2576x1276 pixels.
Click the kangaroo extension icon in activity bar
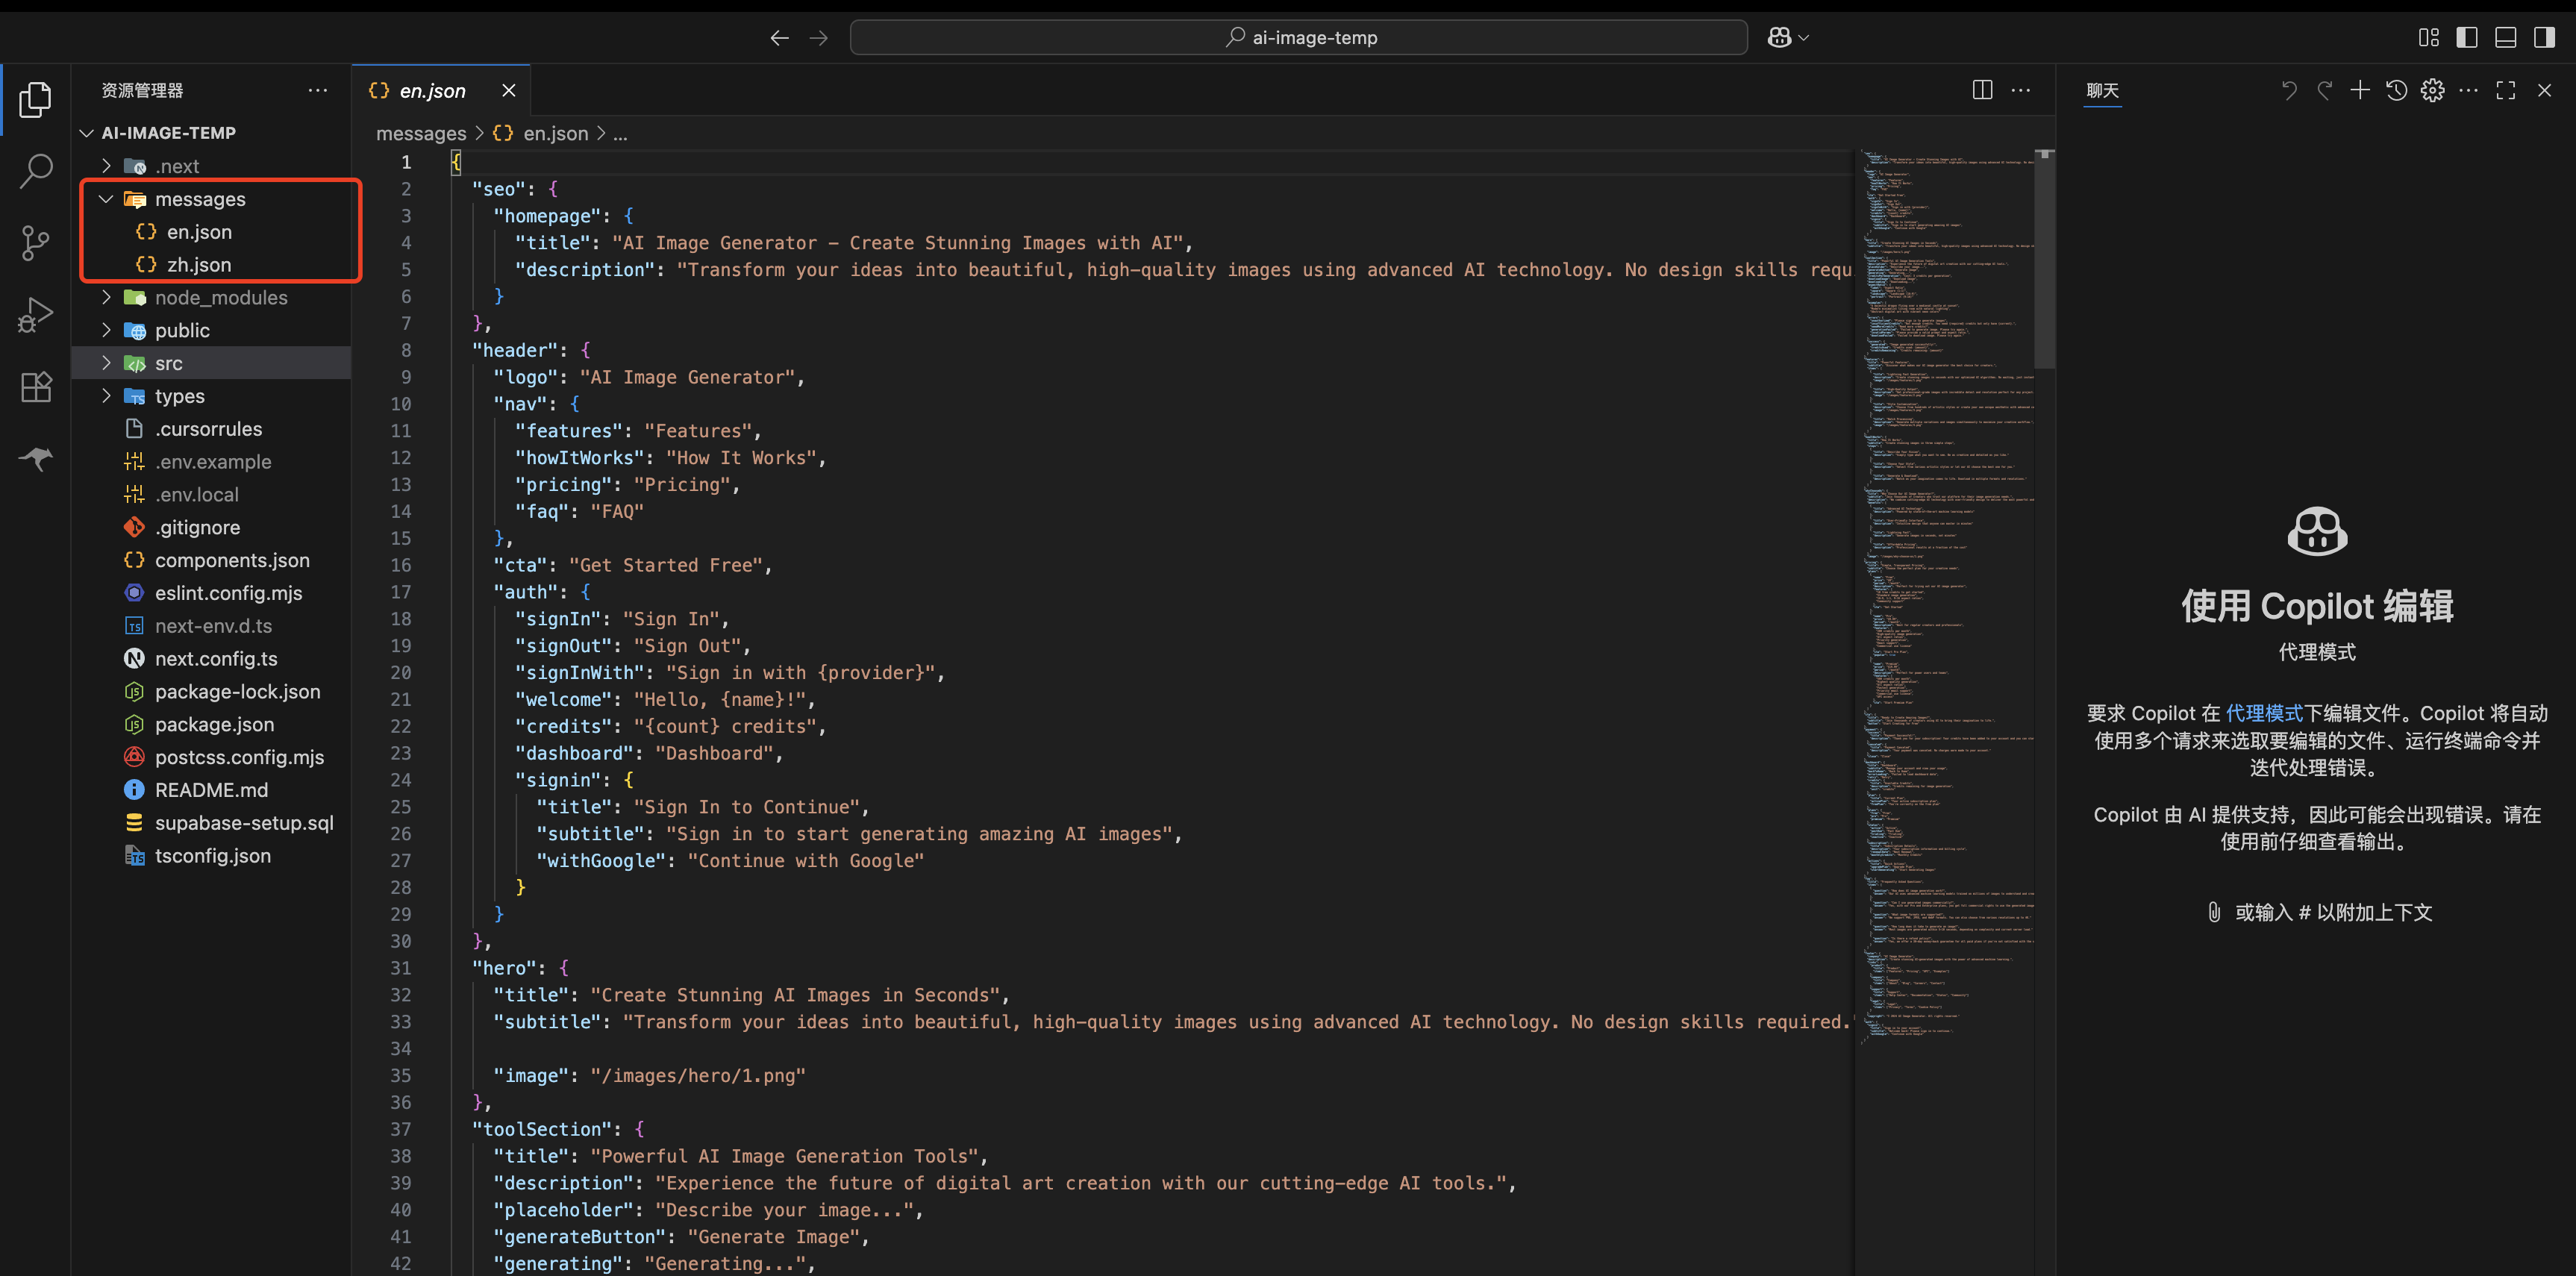[36, 459]
